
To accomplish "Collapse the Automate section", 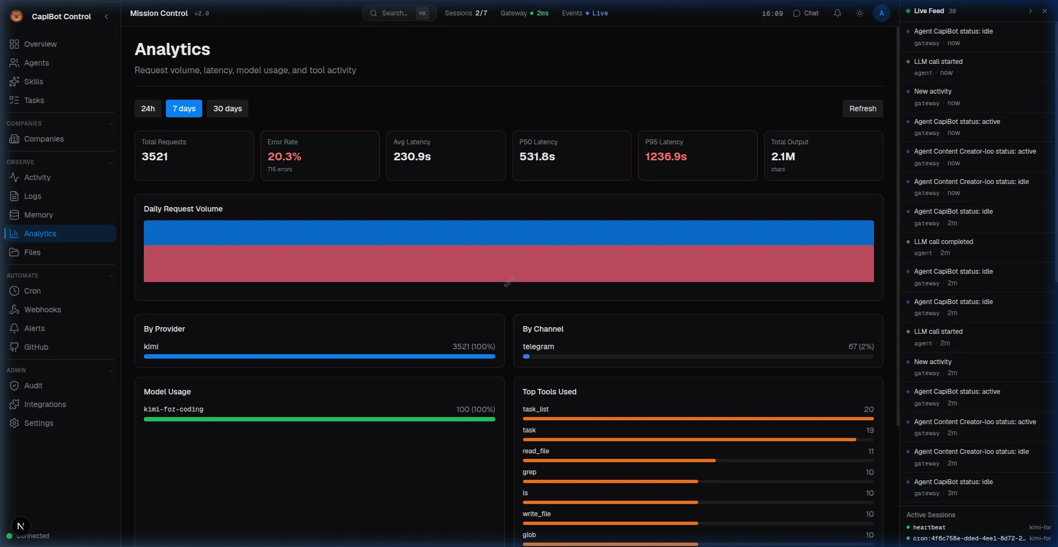I will point(110,275).
